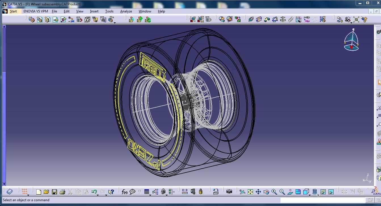381x206 pixels.
Task: Open the Reuse Pattern tool
Action: coord(322,19)
